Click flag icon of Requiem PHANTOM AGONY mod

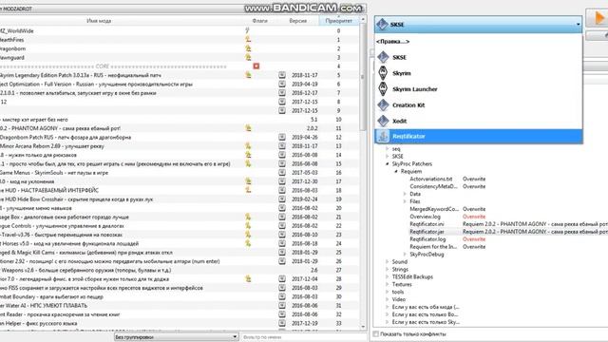248,128
